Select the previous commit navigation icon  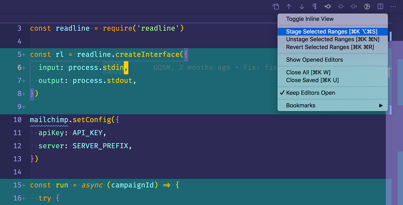coord(328,6)
